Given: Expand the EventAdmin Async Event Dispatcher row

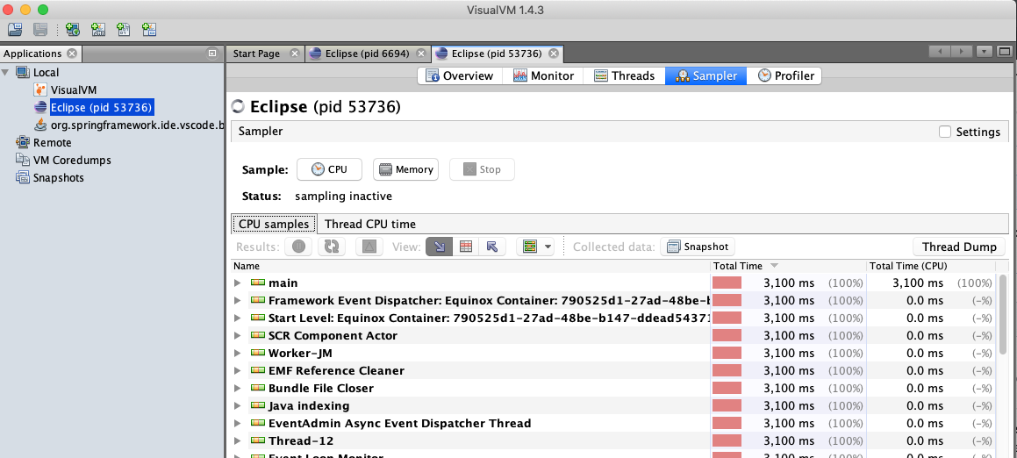Looking at the screenshot, I should coord(238,423).
